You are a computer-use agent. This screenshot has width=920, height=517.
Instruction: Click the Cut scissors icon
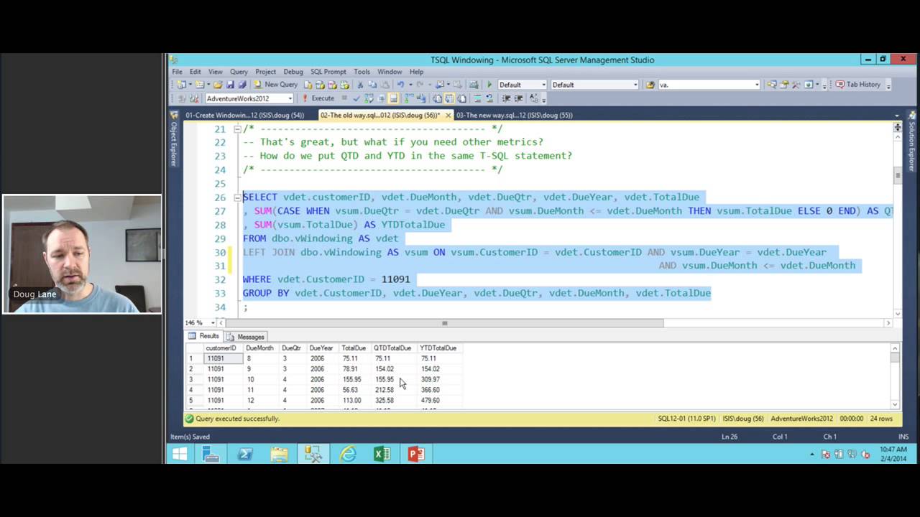tap(360, 84)
